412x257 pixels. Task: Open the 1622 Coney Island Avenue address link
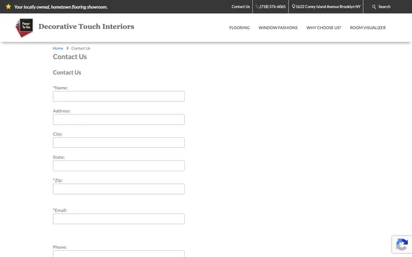pyautogui.click(x=328, y=7)
